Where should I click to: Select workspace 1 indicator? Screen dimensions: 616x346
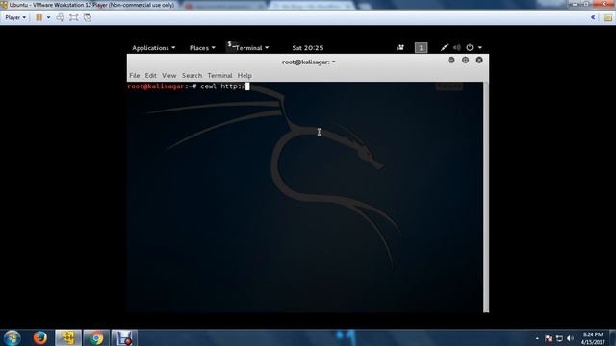tap(421, 48)
